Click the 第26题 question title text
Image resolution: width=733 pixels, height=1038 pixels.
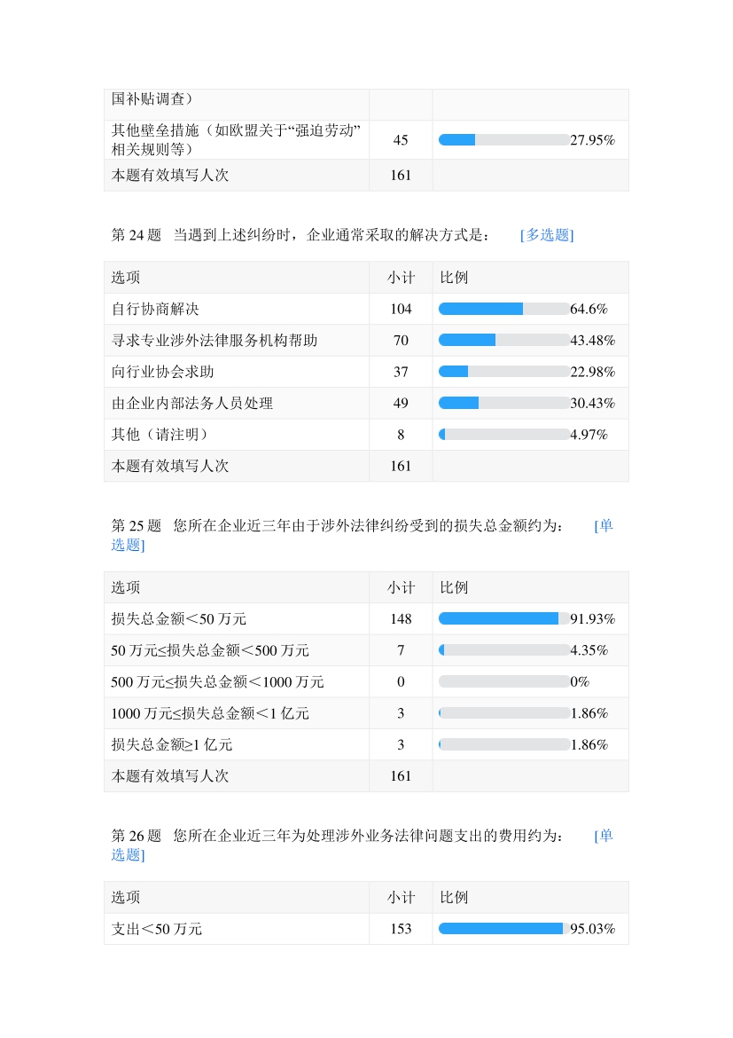338,836
